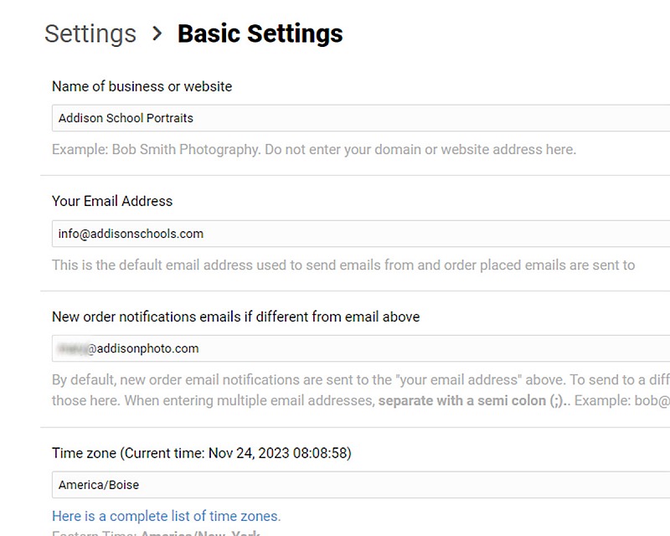The image size is (670, 536).
Task: Focus the new order notifications email field
Action: click(361, 348)
